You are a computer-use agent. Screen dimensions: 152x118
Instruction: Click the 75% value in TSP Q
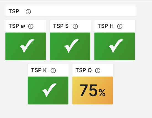click(x=92, y=90)
